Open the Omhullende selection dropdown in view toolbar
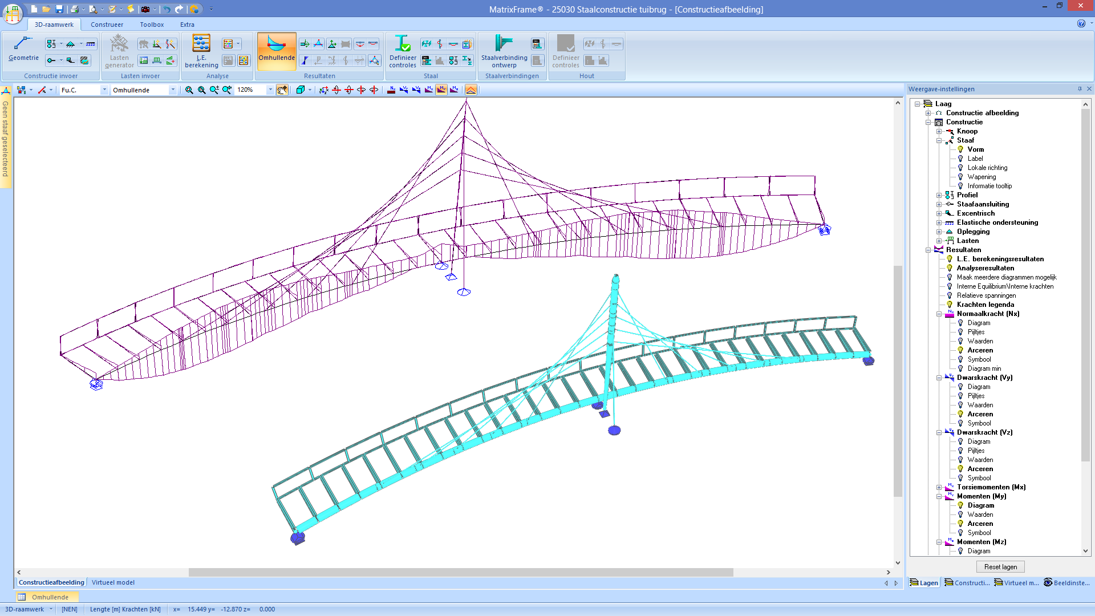Screen dimensions: 1095x616 click(x=173, y=90)
